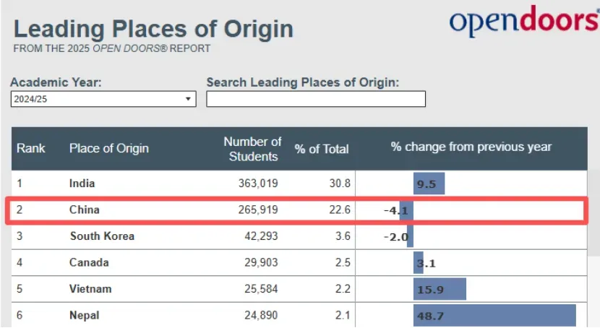
Task: Click the Place of Origin column header
Action: point(109,148)
